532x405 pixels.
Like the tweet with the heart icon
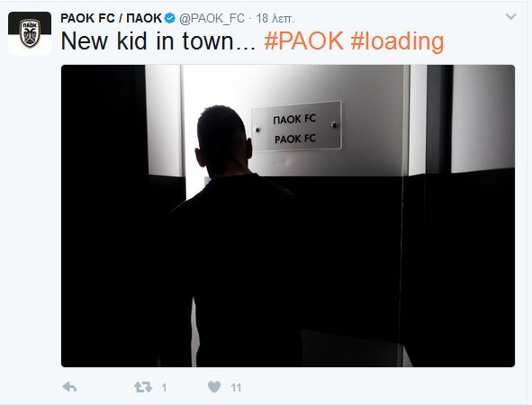214,387
